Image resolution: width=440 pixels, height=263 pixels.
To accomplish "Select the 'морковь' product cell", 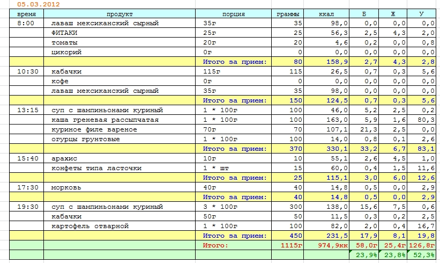I will pyautogui.click(x=119, y=187).
